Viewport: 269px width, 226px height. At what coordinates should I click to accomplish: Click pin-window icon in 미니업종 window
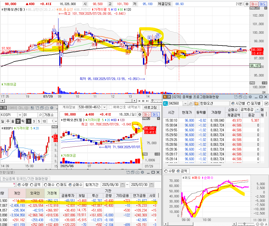[37, 108]
